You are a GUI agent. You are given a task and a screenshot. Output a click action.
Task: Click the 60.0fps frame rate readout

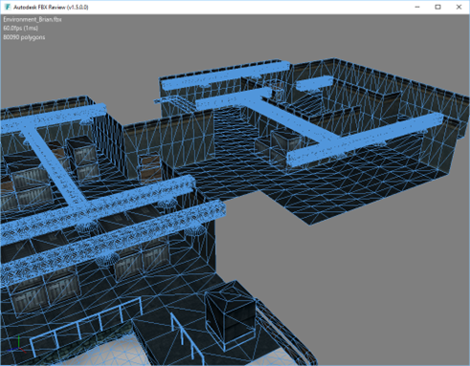(20, 29)
